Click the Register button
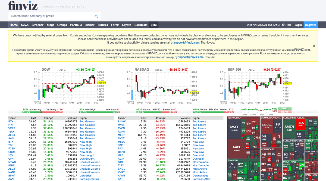326x181 pixels. (x=311, y=25)
